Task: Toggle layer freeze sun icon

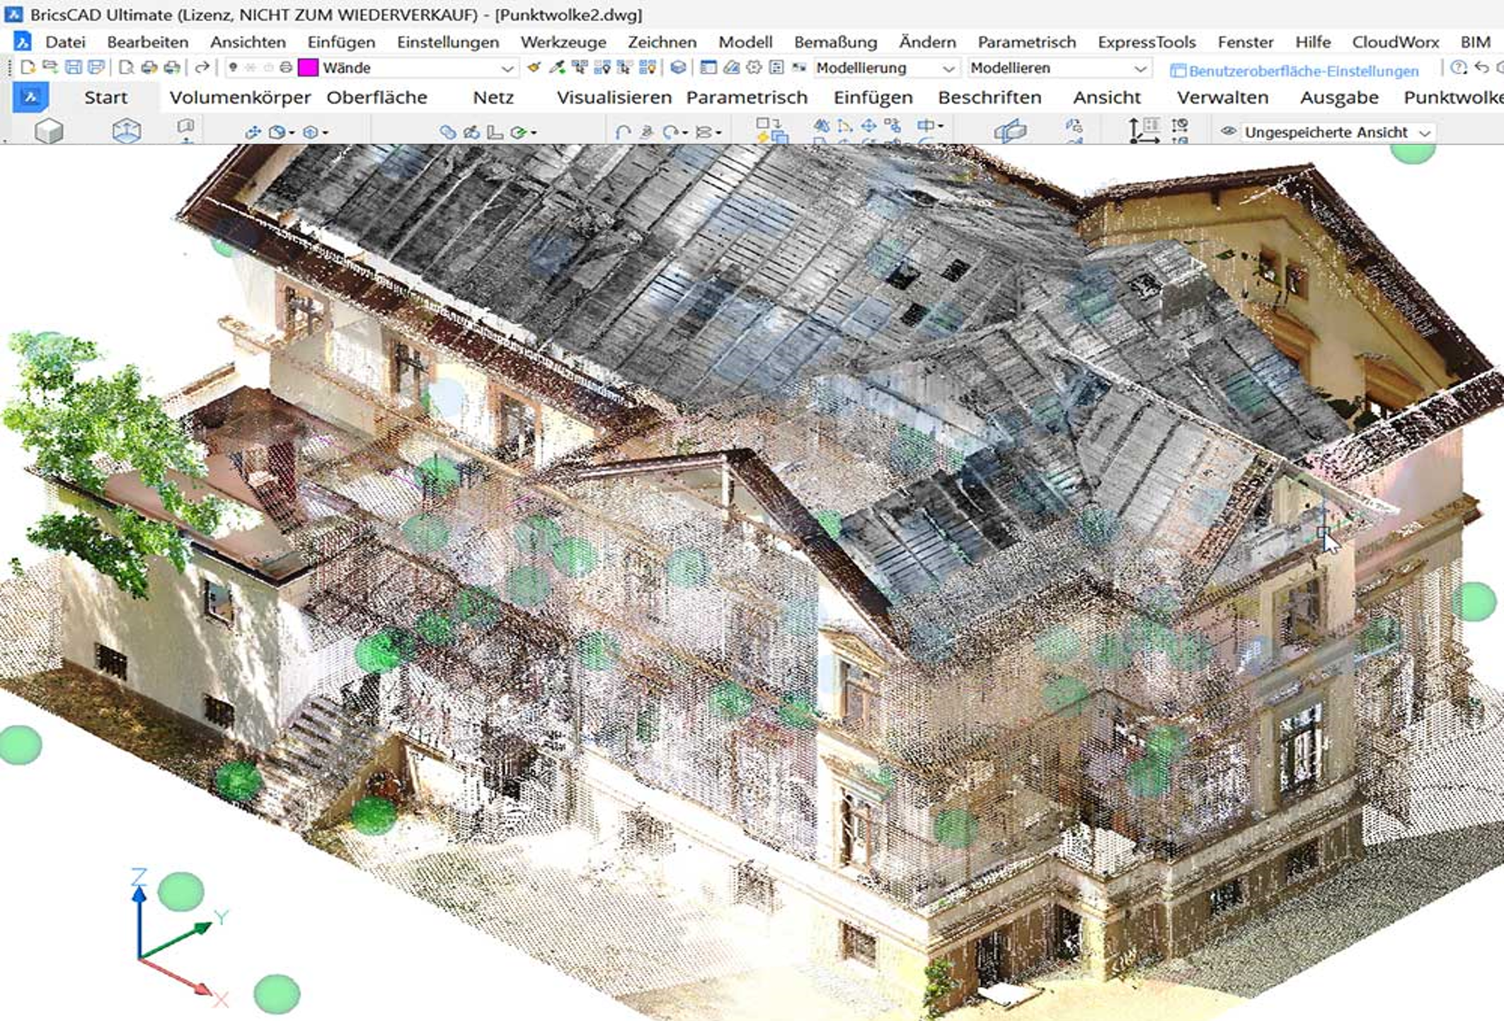Action: (251, 68)
